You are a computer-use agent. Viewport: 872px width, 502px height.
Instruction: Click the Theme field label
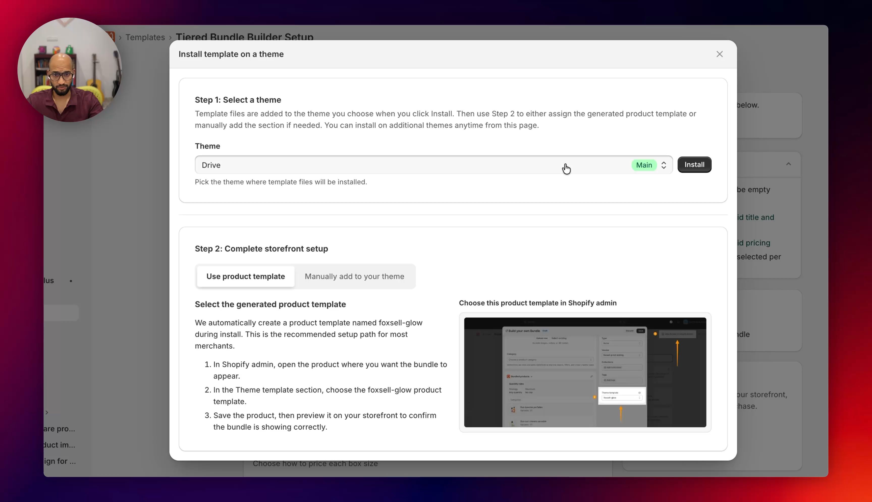coord(207,146)
